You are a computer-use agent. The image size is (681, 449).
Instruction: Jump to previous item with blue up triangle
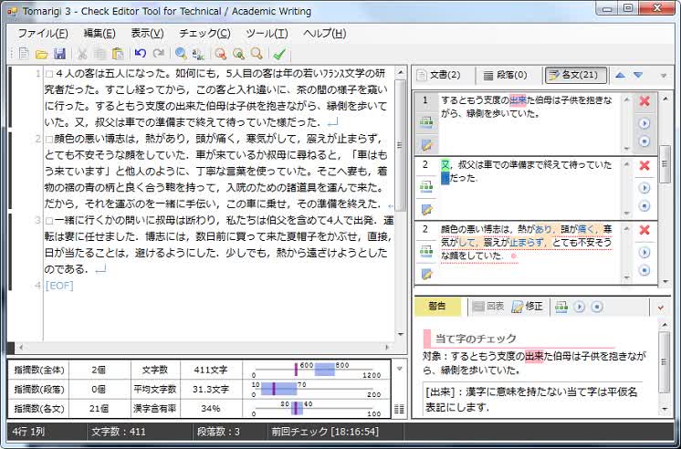pos(620,75)
